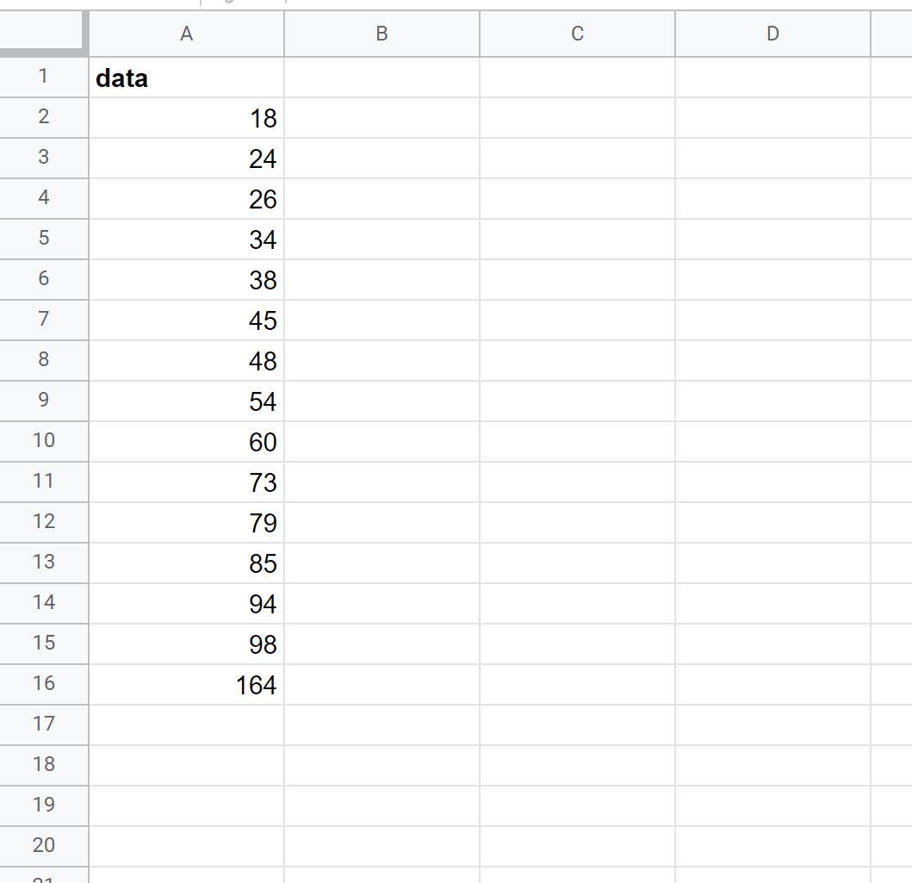Screen dimensions: 912x883
Task: Select row 5 header
Action: coord(44,239)
